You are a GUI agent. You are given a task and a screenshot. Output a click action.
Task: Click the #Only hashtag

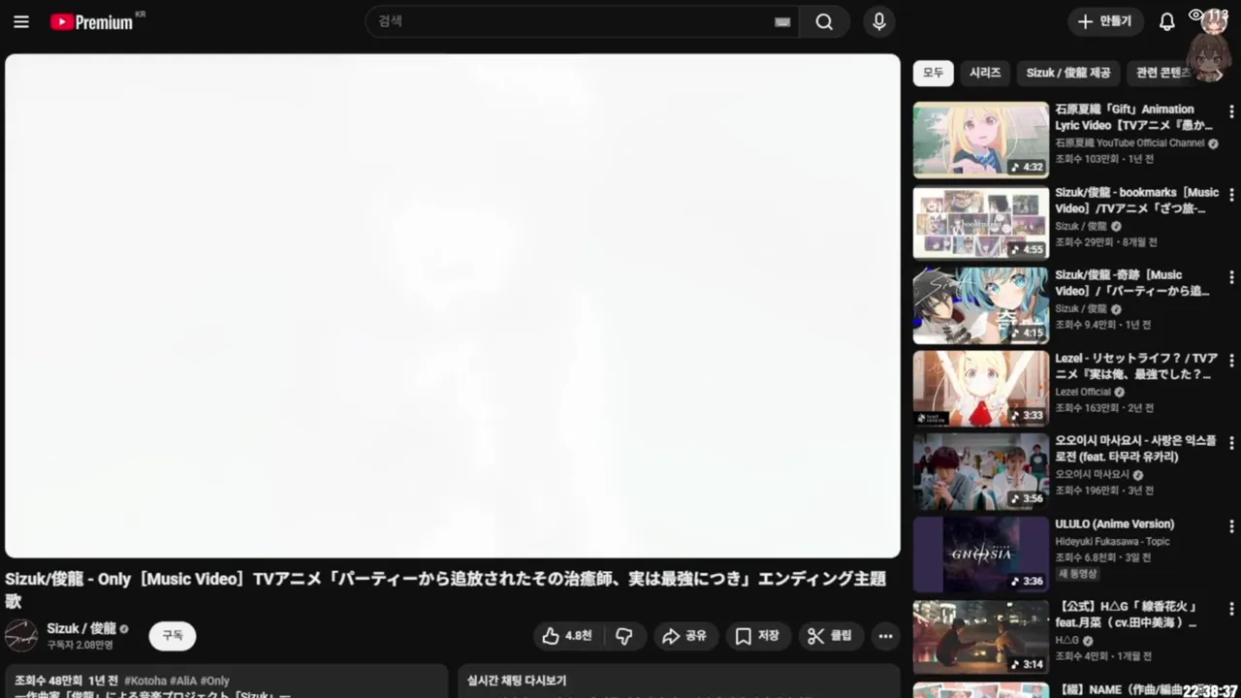point(214,682)
